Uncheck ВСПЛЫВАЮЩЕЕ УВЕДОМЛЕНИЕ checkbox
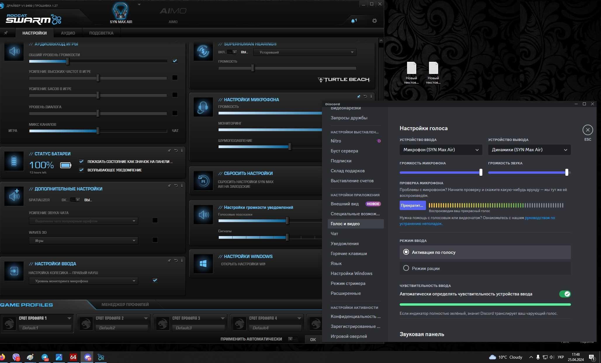 point(82,170)
